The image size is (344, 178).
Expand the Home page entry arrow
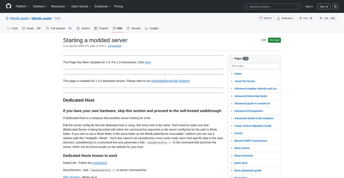[232, 74]
